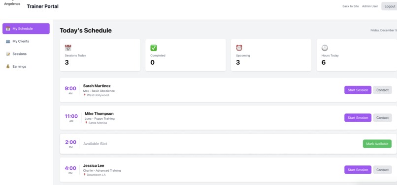Click the location pin next to Downtown LA
397x185 pixels.
[85, 175]
